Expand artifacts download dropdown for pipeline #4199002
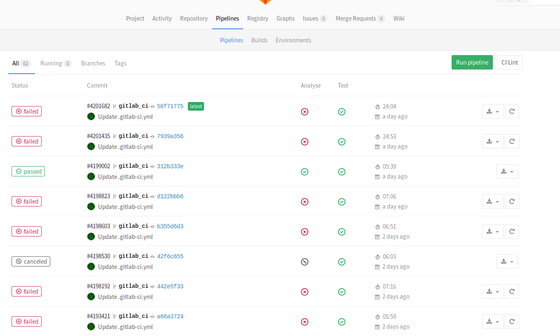 (507, 171)
